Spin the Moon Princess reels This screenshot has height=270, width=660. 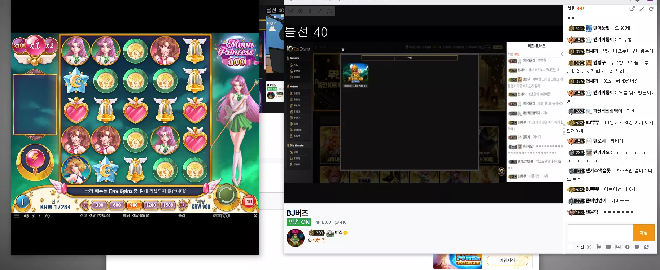(x=227, y=195)
